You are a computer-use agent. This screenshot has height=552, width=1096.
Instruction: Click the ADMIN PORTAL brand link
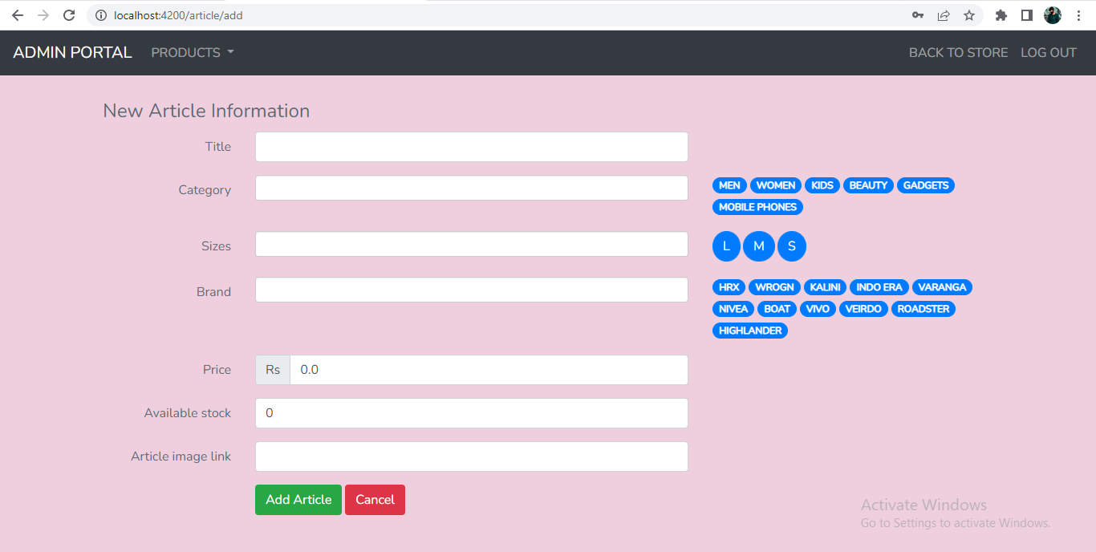click(x=71, y=51)
